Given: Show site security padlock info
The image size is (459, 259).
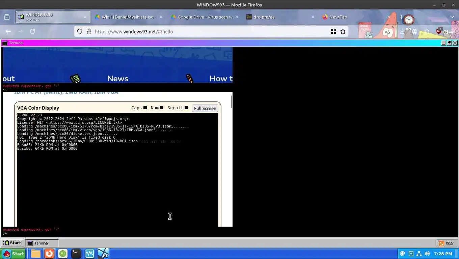Looking at the screenshot, I should [x=89, y=31].
